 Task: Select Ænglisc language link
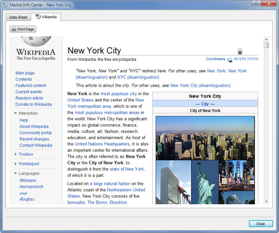pyautogui.click(x=27, y=199)
